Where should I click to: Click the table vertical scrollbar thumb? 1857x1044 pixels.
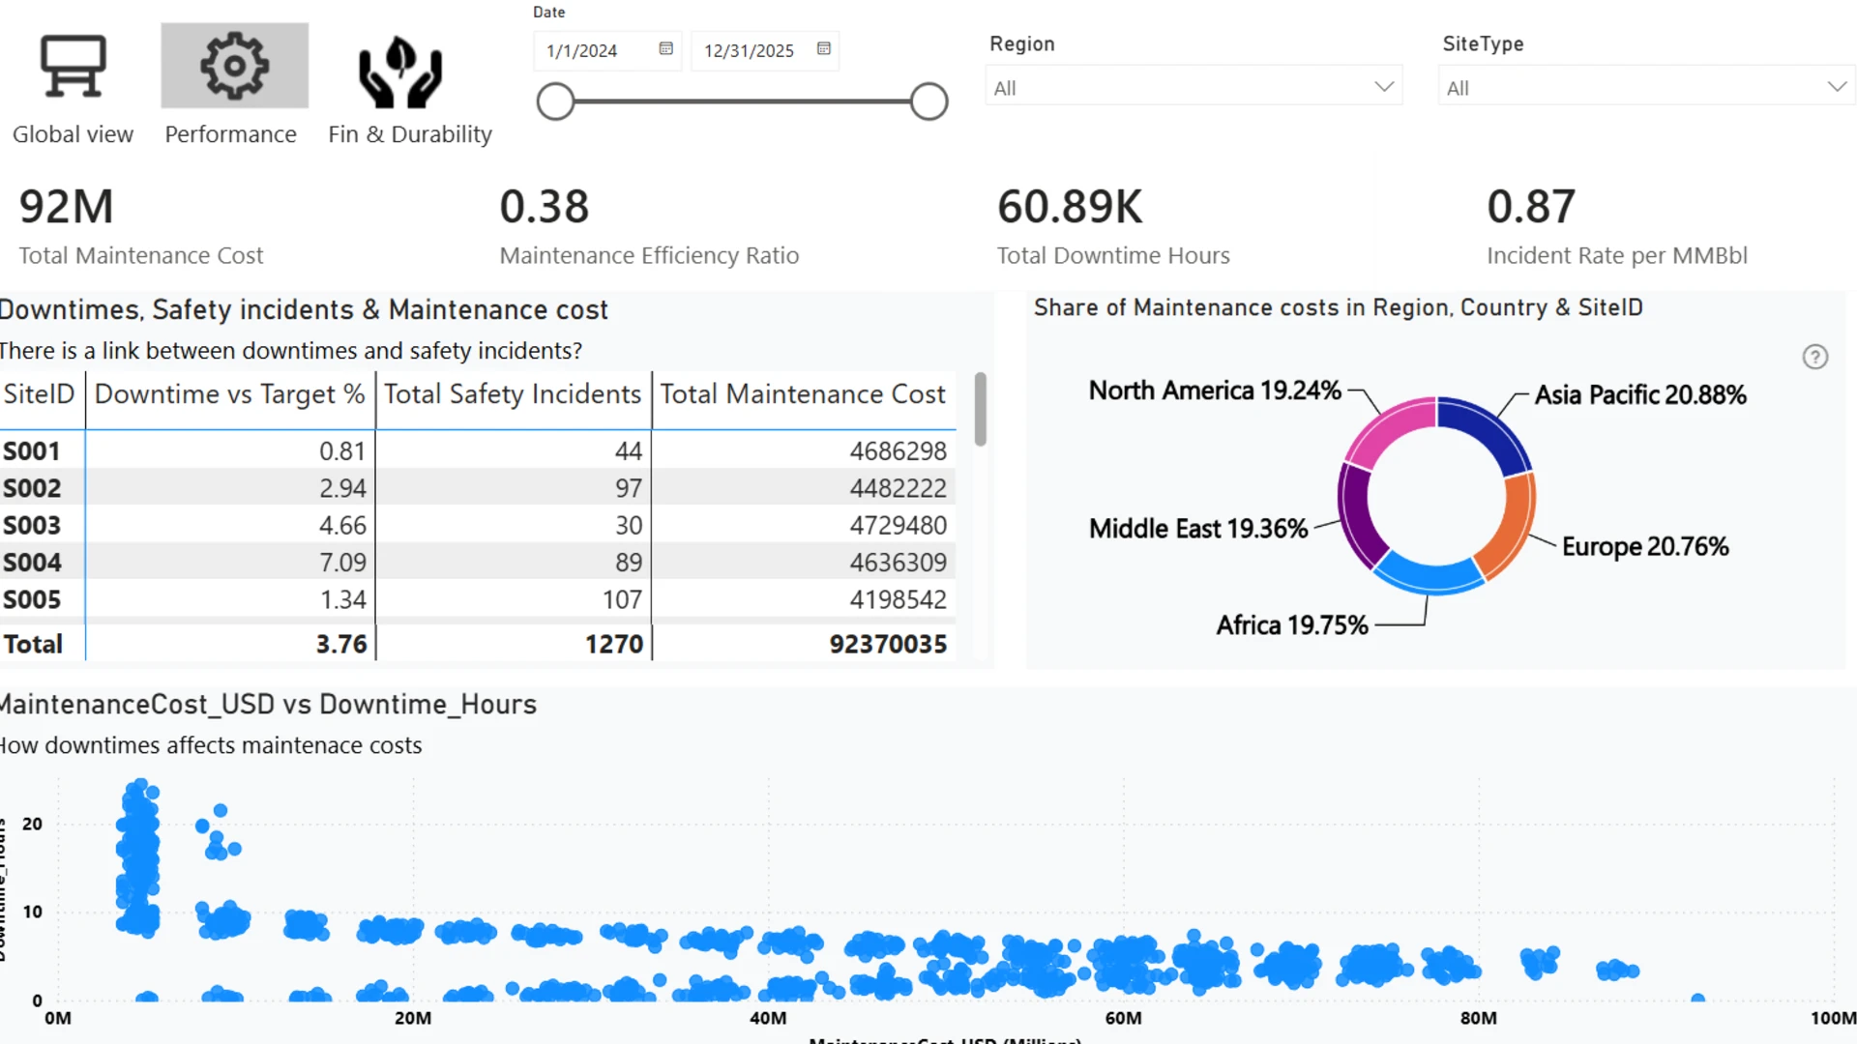coord(980,409)
